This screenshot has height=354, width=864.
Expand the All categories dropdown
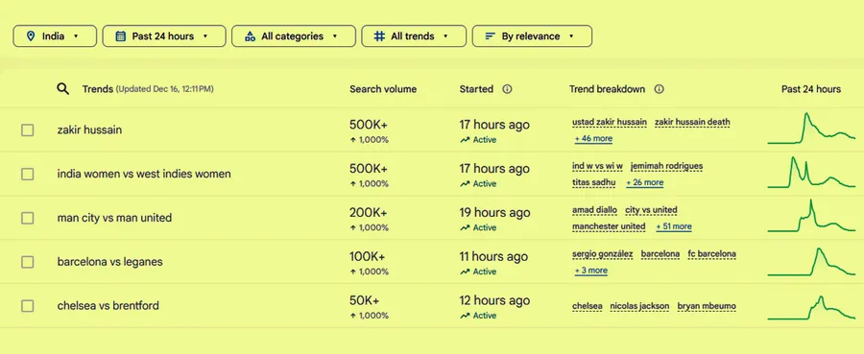(293, 36)
